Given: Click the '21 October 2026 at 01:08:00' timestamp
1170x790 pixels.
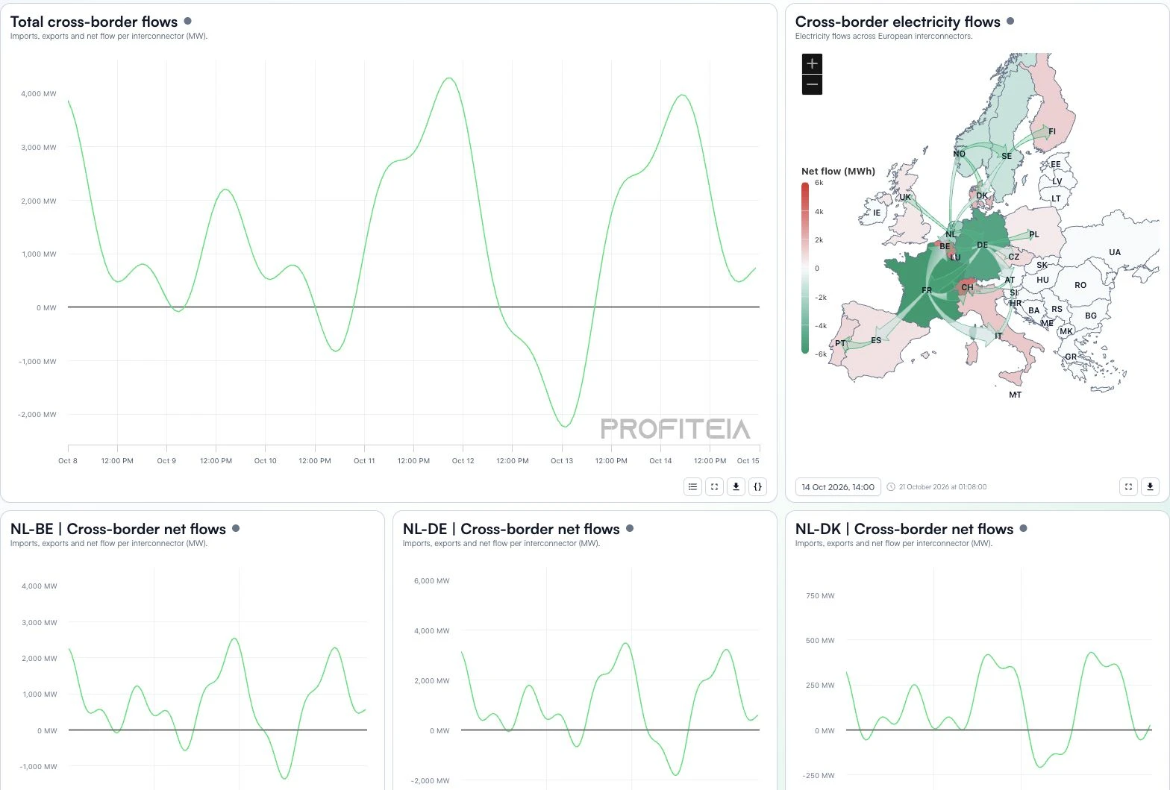Looking at the screenshot, I should click(942, 487).
